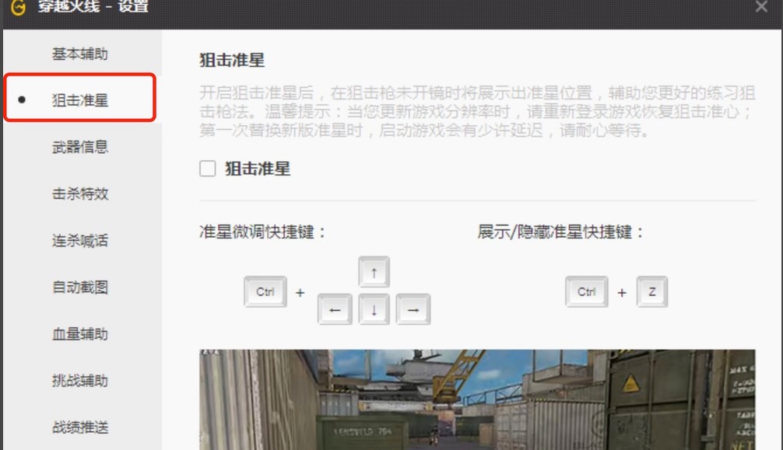Click the left arrow key icon
The image size is (783, 450).
[x=335, y=309]
